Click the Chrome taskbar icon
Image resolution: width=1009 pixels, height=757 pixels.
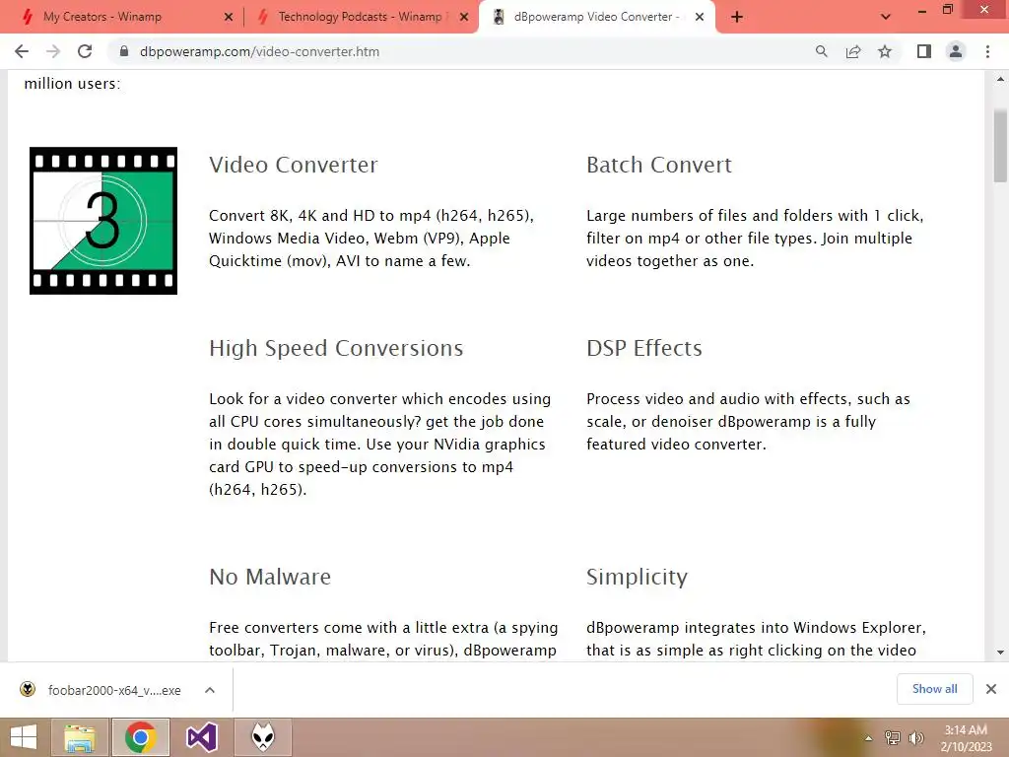(x=141, y=737)
